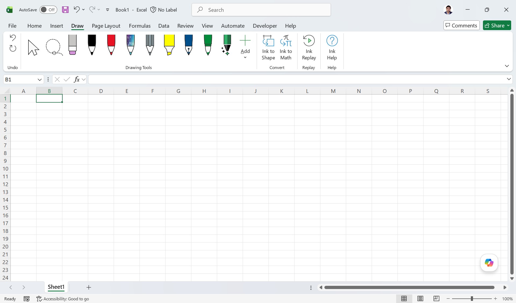
Task: Activate Ink to Shape
Action: pyautogui.click(x=268, y=48)
